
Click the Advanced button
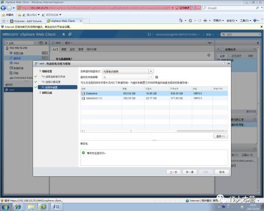[221, 136]
